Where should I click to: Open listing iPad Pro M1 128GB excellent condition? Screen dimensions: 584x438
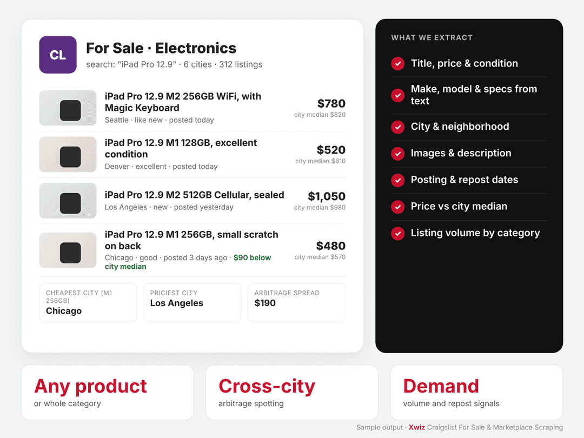coord(181,148)
